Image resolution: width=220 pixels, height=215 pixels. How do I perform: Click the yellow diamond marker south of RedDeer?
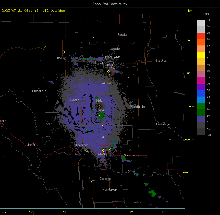(x=108, y=72)
